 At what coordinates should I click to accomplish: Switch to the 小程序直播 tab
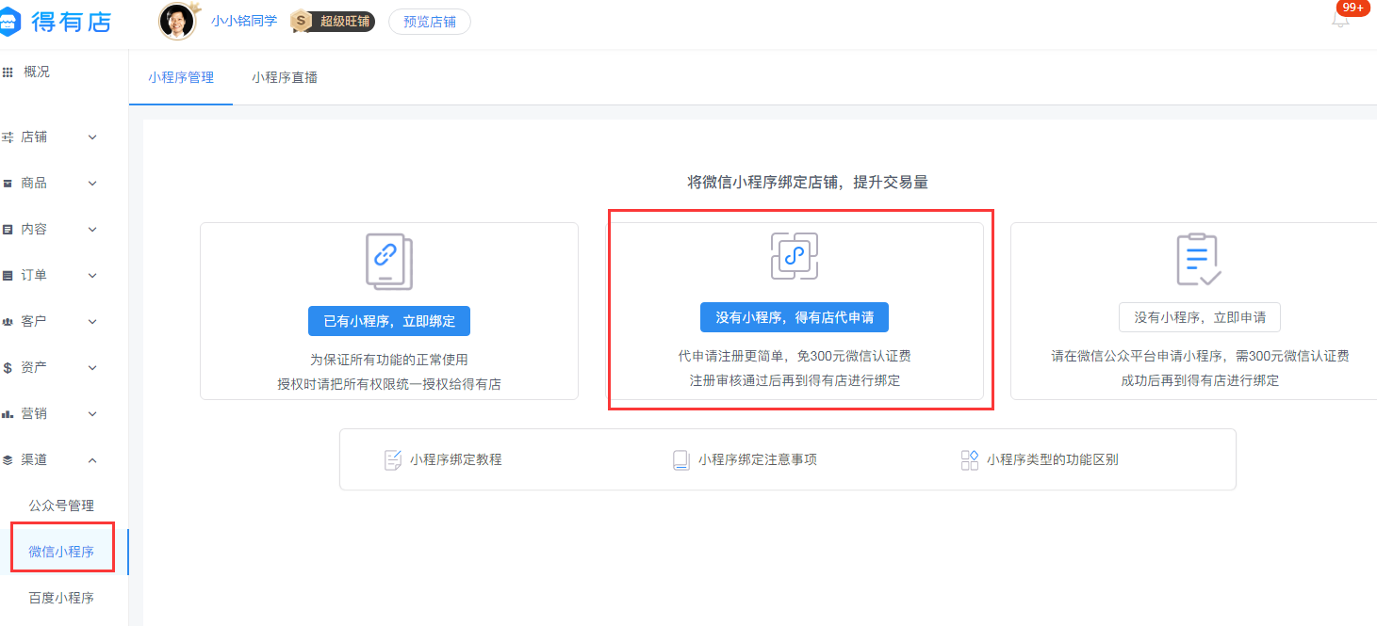[x=285, y=77]
